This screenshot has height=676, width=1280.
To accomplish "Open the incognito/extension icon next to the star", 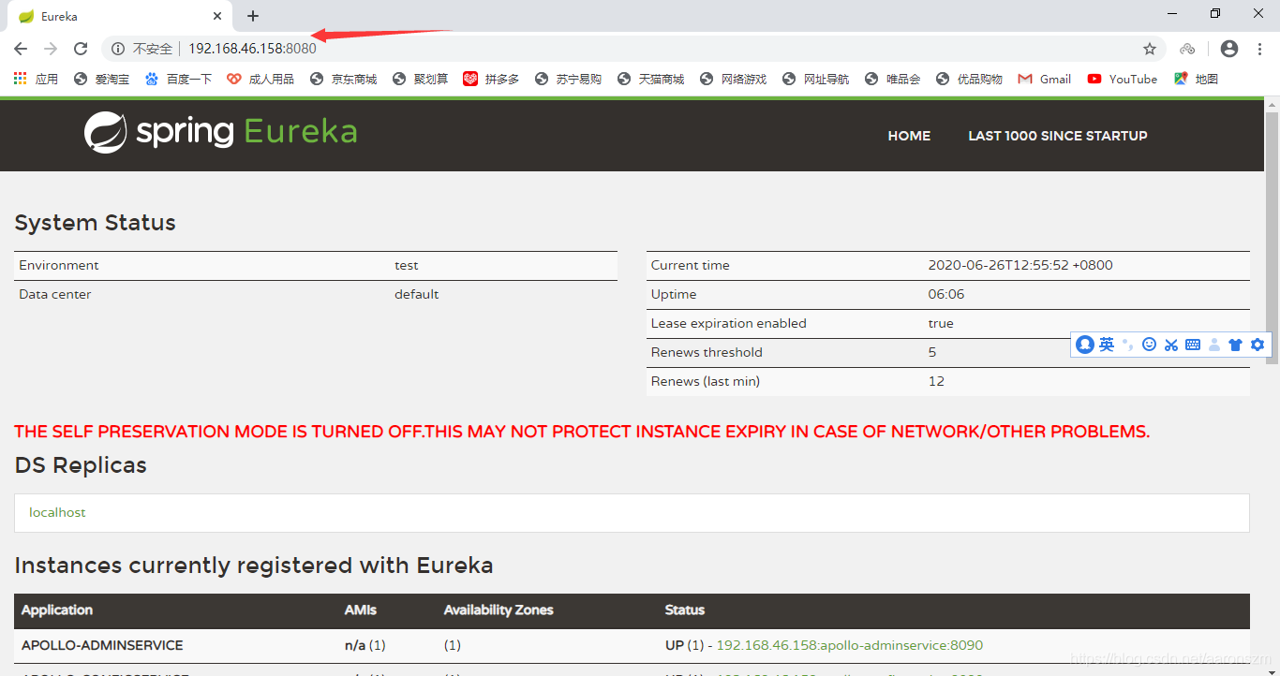I will 1187,49.
